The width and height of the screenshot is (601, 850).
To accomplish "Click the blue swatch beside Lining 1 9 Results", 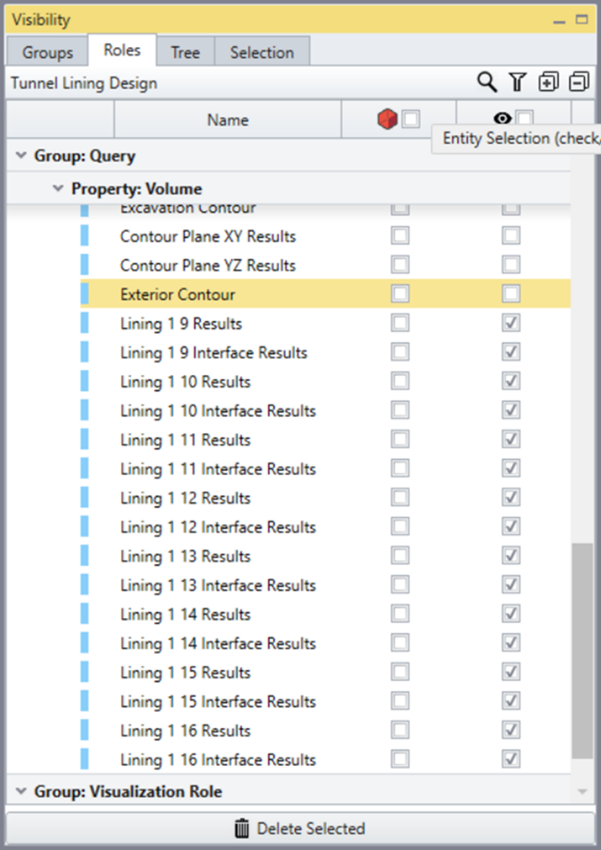I will [85, 323].
